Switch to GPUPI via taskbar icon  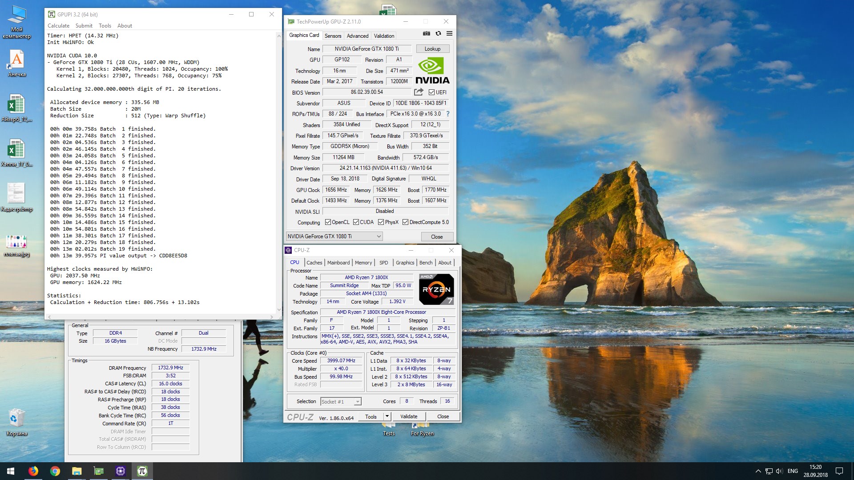[x=142, y=471]
